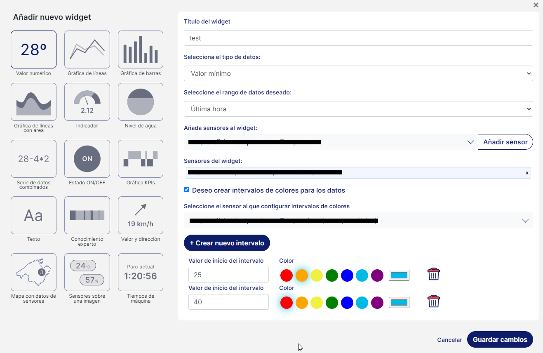Delete the interval starting at 25
This screenshot has height=353, width=543.
(x=433, y=274)
